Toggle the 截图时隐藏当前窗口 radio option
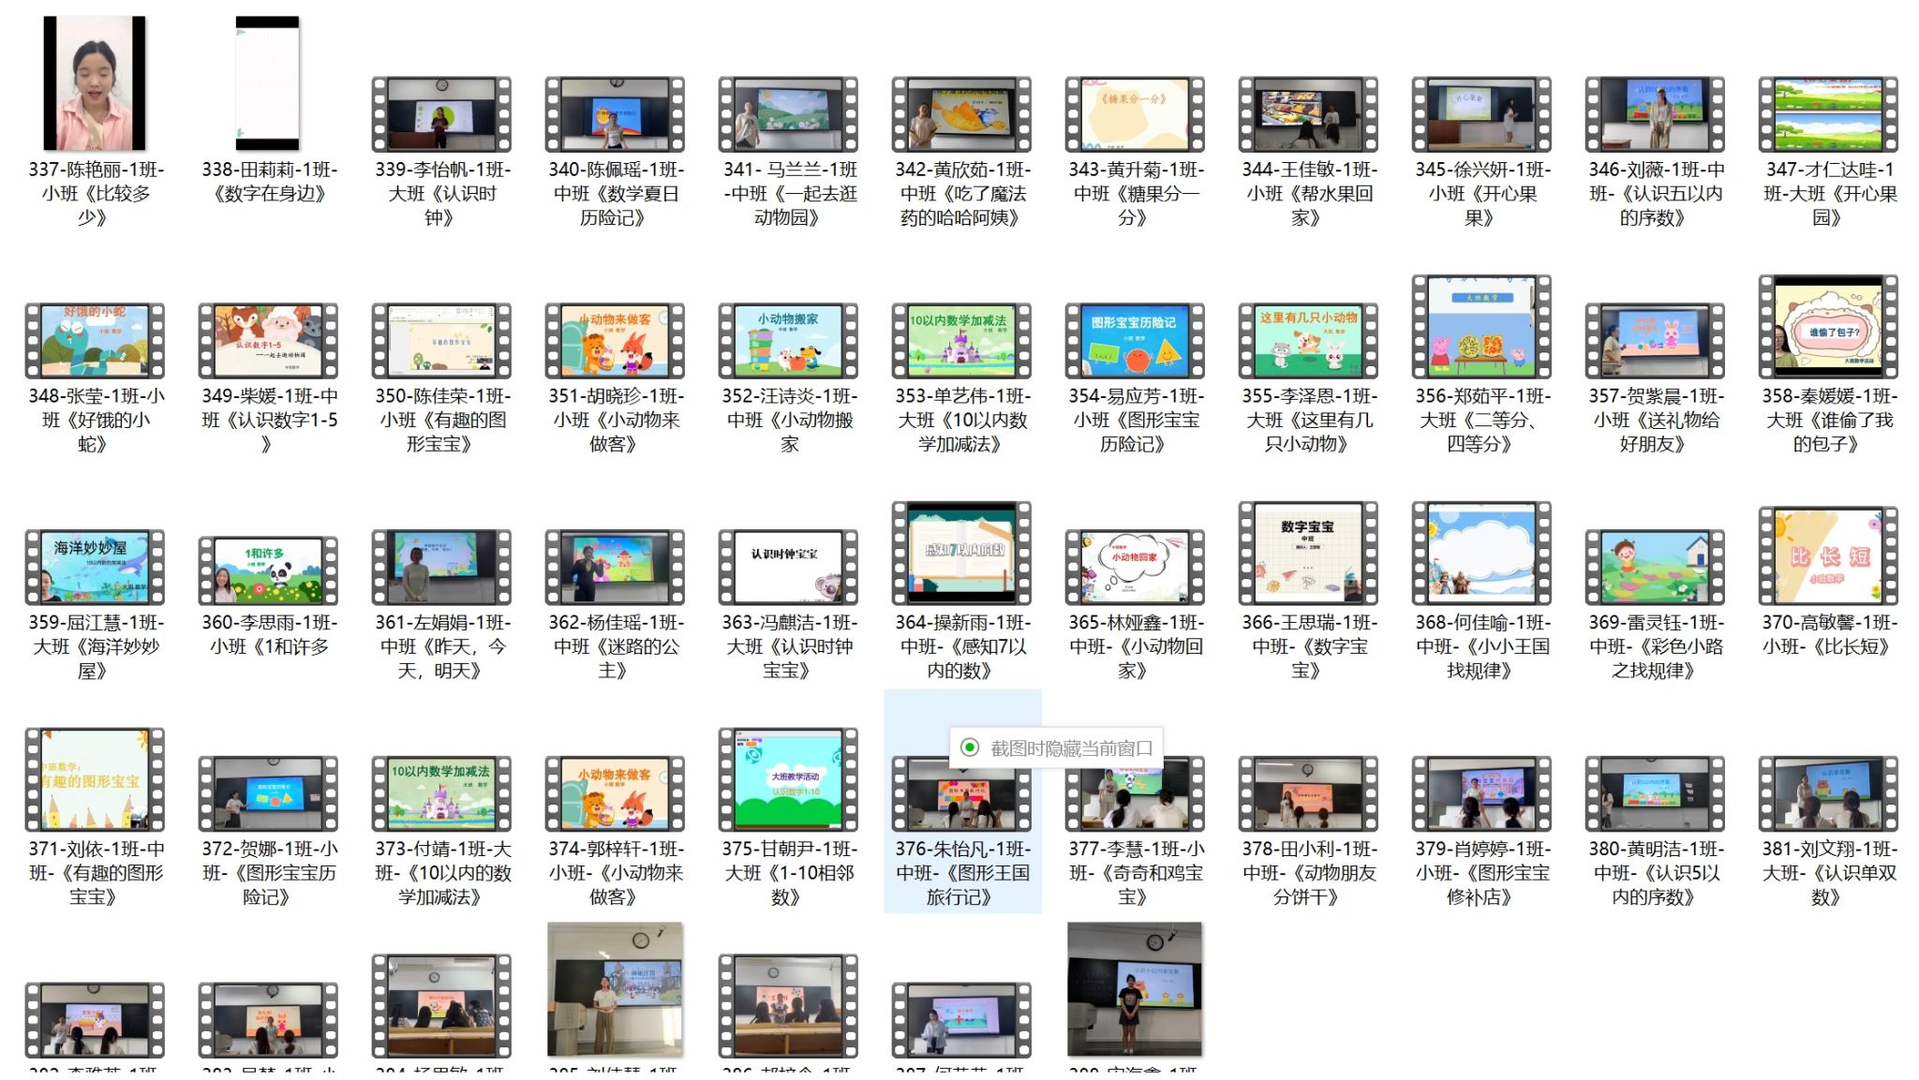The width and height of the screenshot is (1919, 1080). tap(970, 747)
